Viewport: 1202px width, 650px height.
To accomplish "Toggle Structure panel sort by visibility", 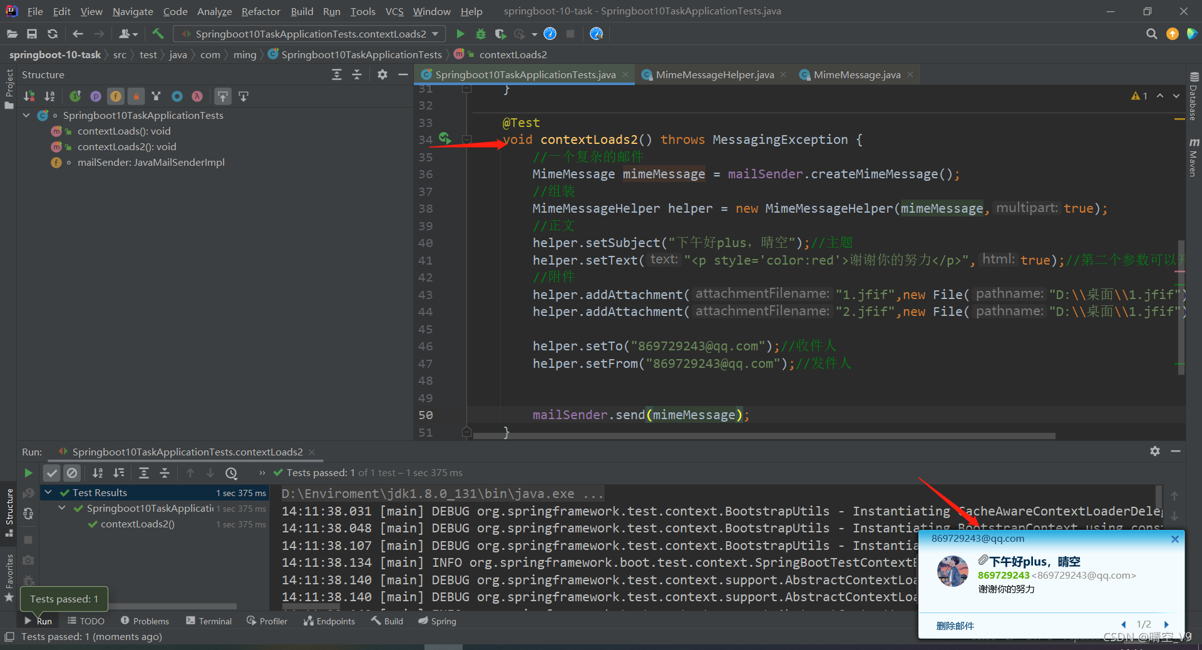I will pos(29,96).
